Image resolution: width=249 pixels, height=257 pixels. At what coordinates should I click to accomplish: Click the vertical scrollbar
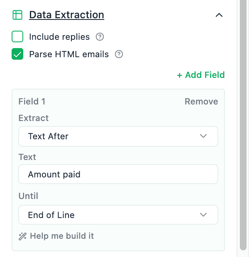[x=243, y=125]
